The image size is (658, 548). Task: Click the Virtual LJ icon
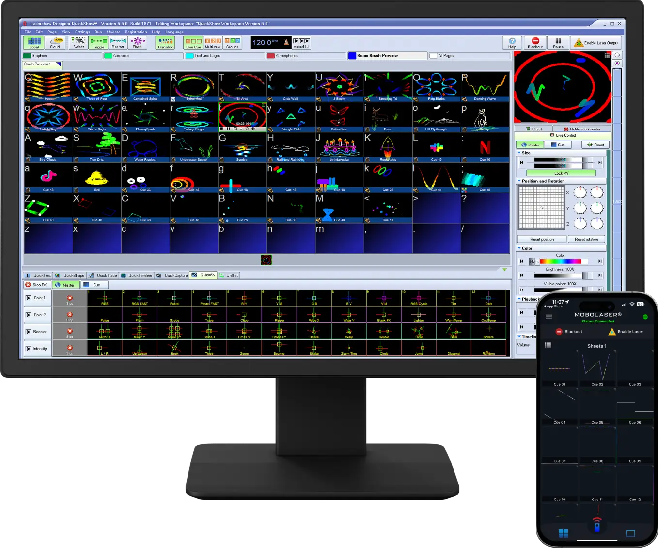coord(301,43)
